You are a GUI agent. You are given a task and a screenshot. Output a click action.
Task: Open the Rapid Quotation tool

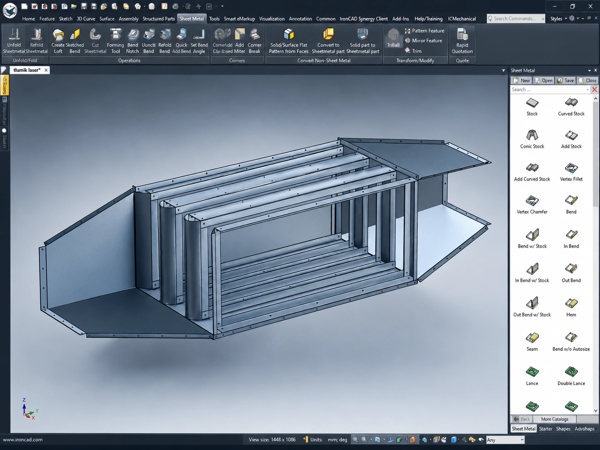(462, 41)
